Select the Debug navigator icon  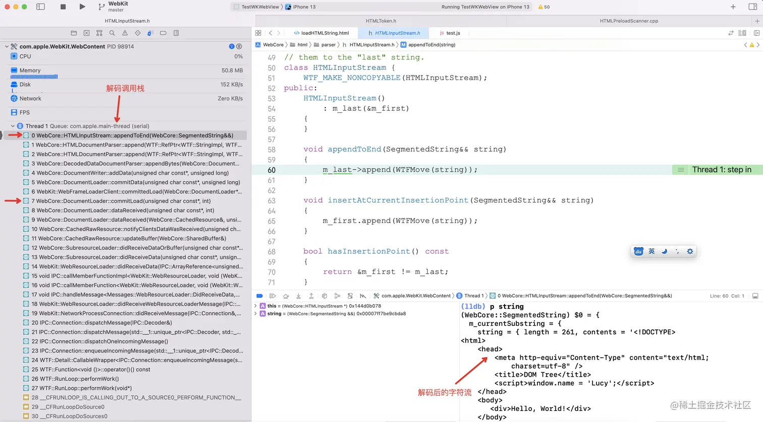point(150,33)
